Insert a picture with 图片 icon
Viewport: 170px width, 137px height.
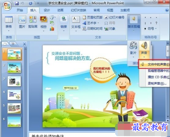(22, 19)
